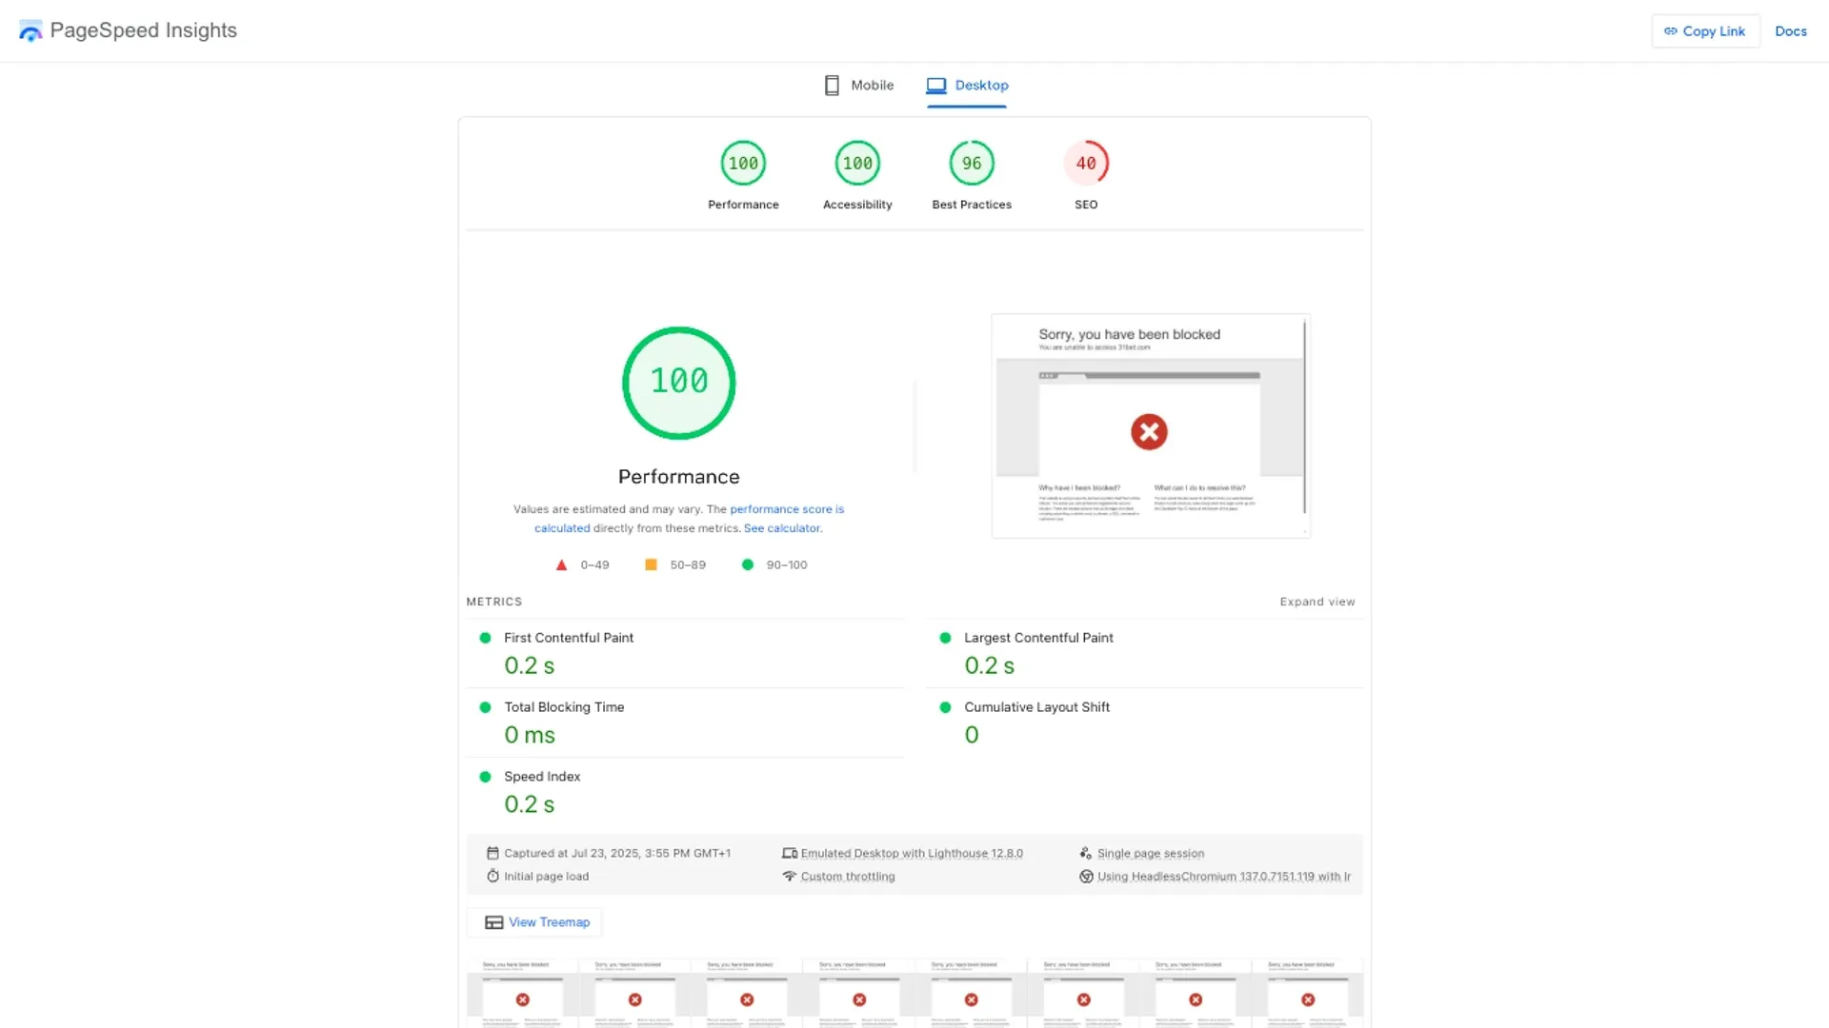
Task: Click the phone icon on Mobile tab
Action: (832, 86)
